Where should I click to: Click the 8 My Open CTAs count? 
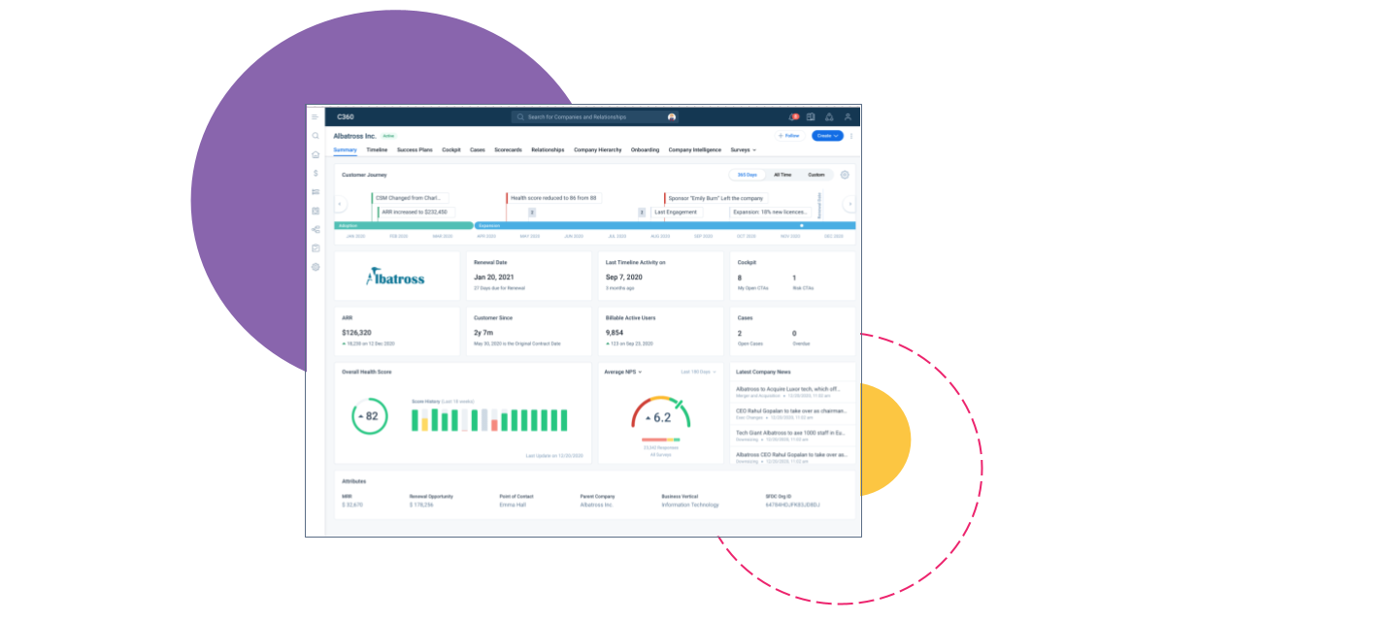(740, 278)
